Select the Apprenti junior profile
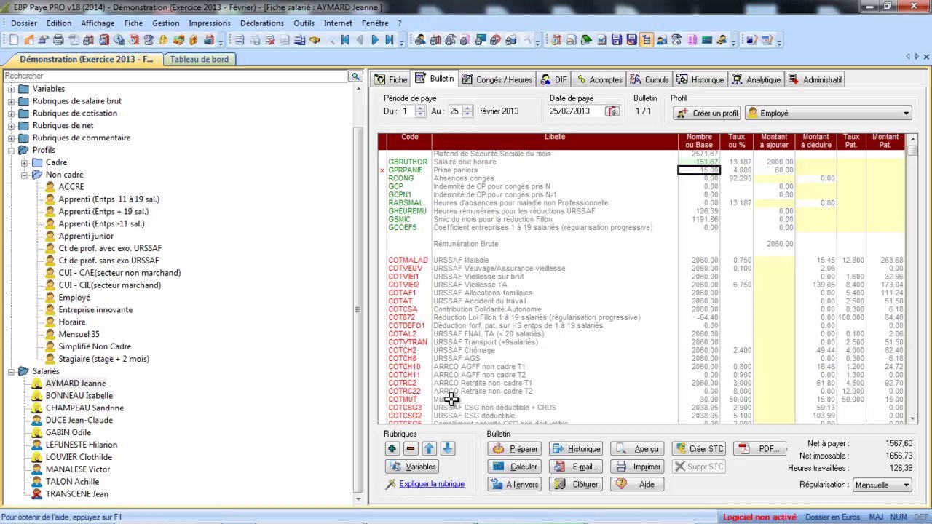This screenshot has height=524, width=932. tap(86, 236)
